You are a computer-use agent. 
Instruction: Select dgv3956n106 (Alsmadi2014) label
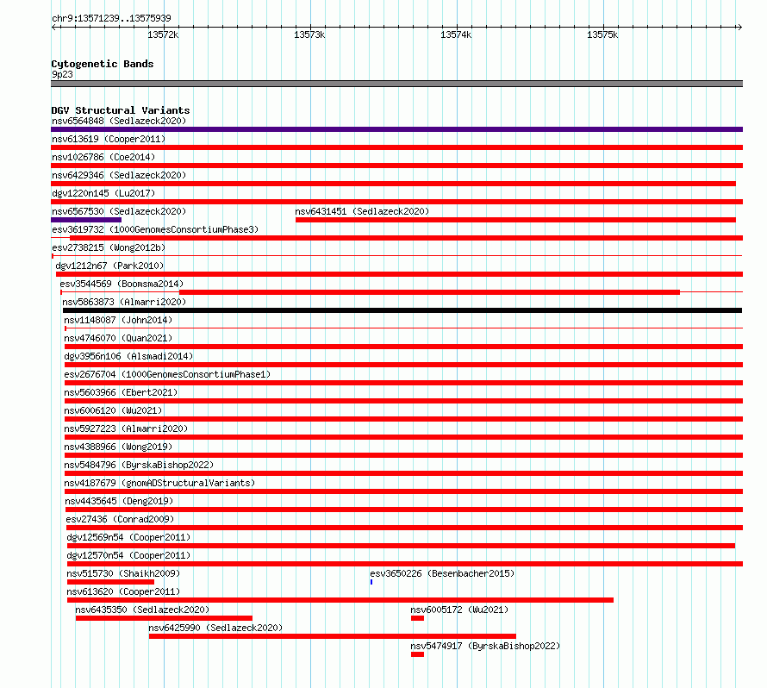point(128,356)
